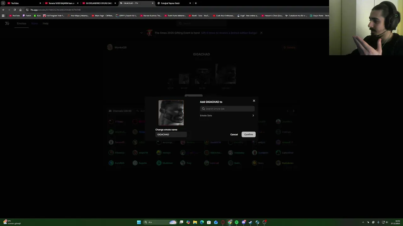Open the apps grid in bookmarks bar
The height and width of the screenshot is (226, 403).
[x=3, y=16]
